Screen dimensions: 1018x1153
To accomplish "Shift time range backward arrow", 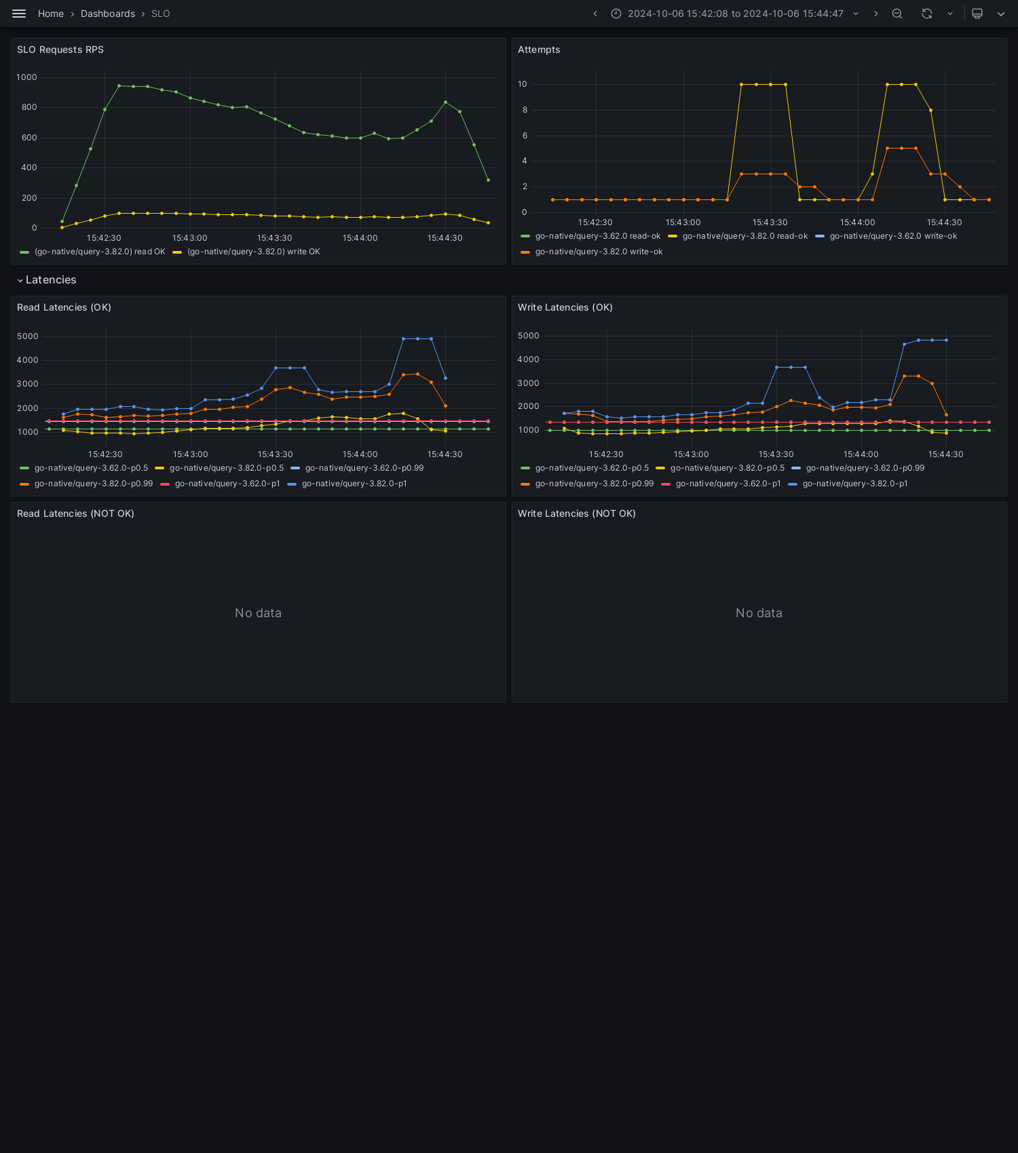I will coord(595,14).
